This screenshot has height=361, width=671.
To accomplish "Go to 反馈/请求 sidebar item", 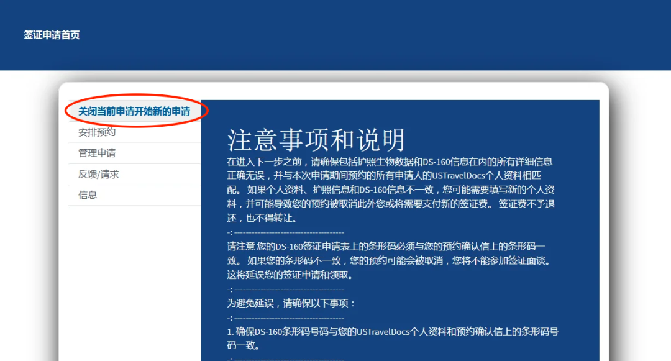I will point(98,174).
